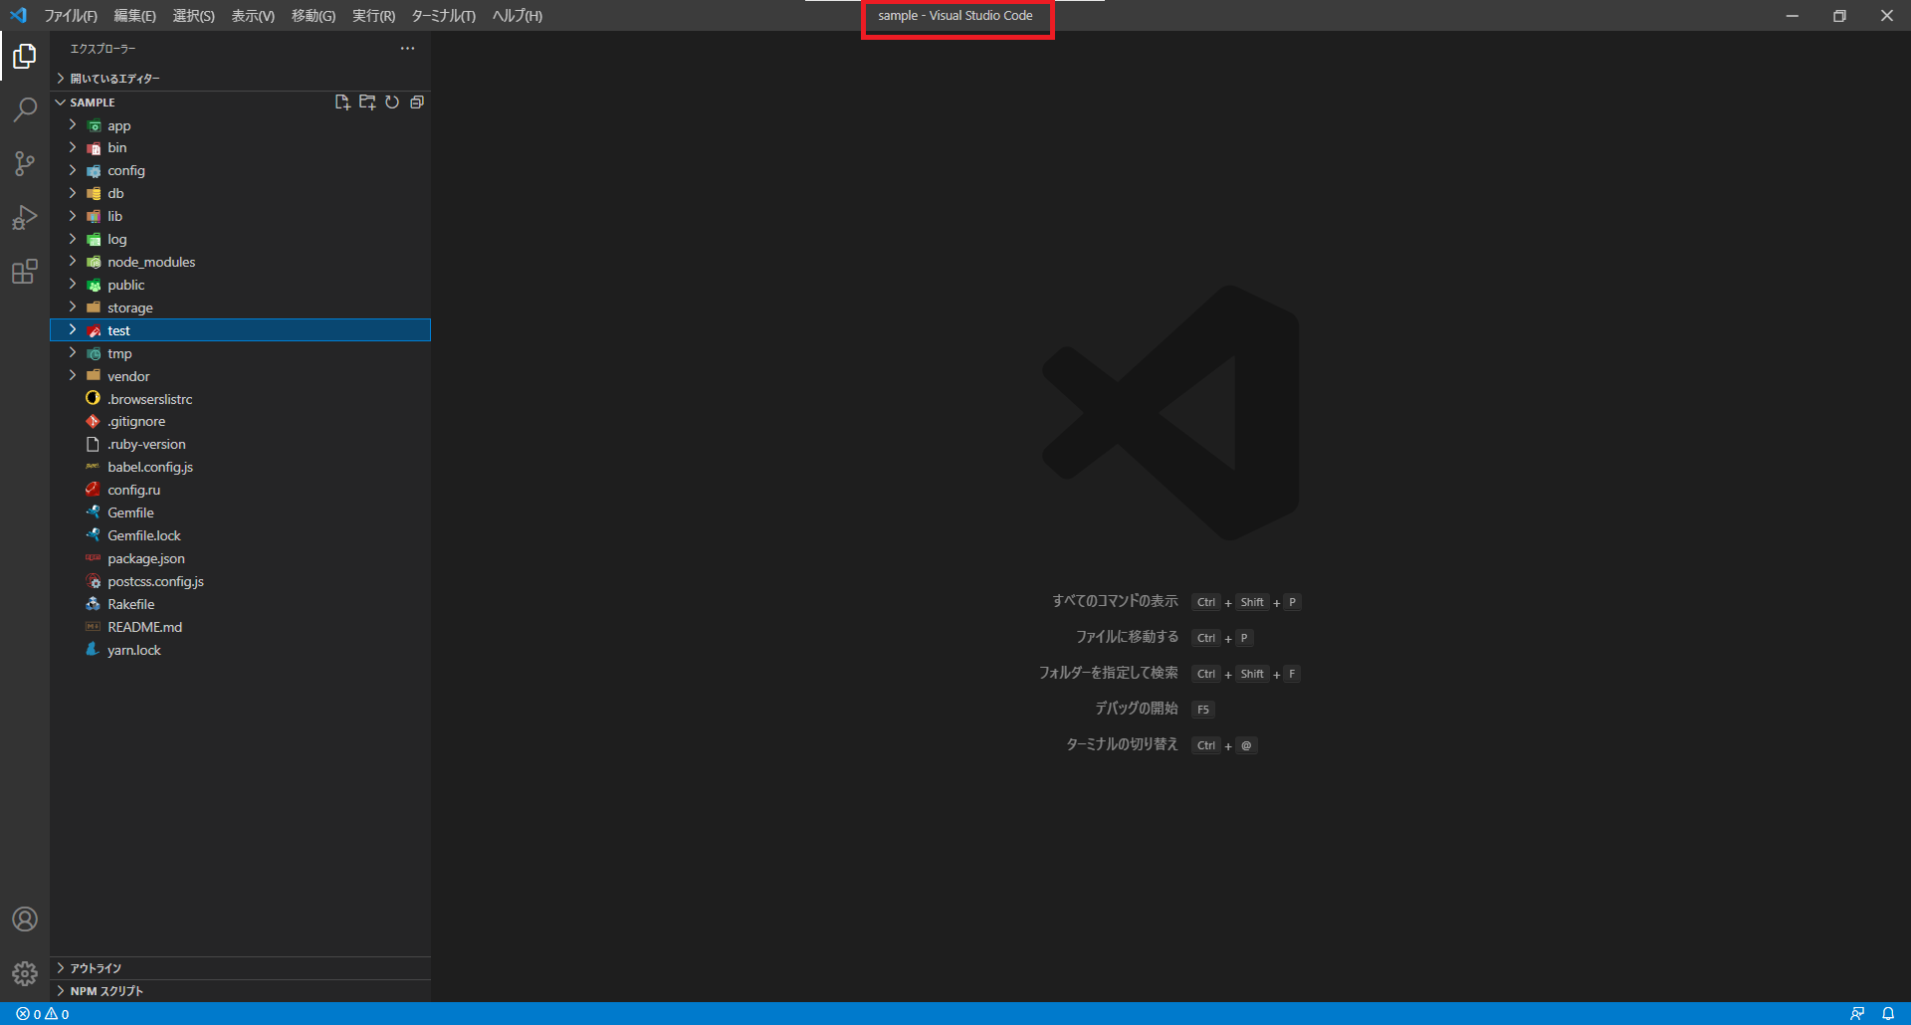Screen dimensions: 1911x1025
Task: Open the Manage gear icon
Action: [x=25, y=973]
